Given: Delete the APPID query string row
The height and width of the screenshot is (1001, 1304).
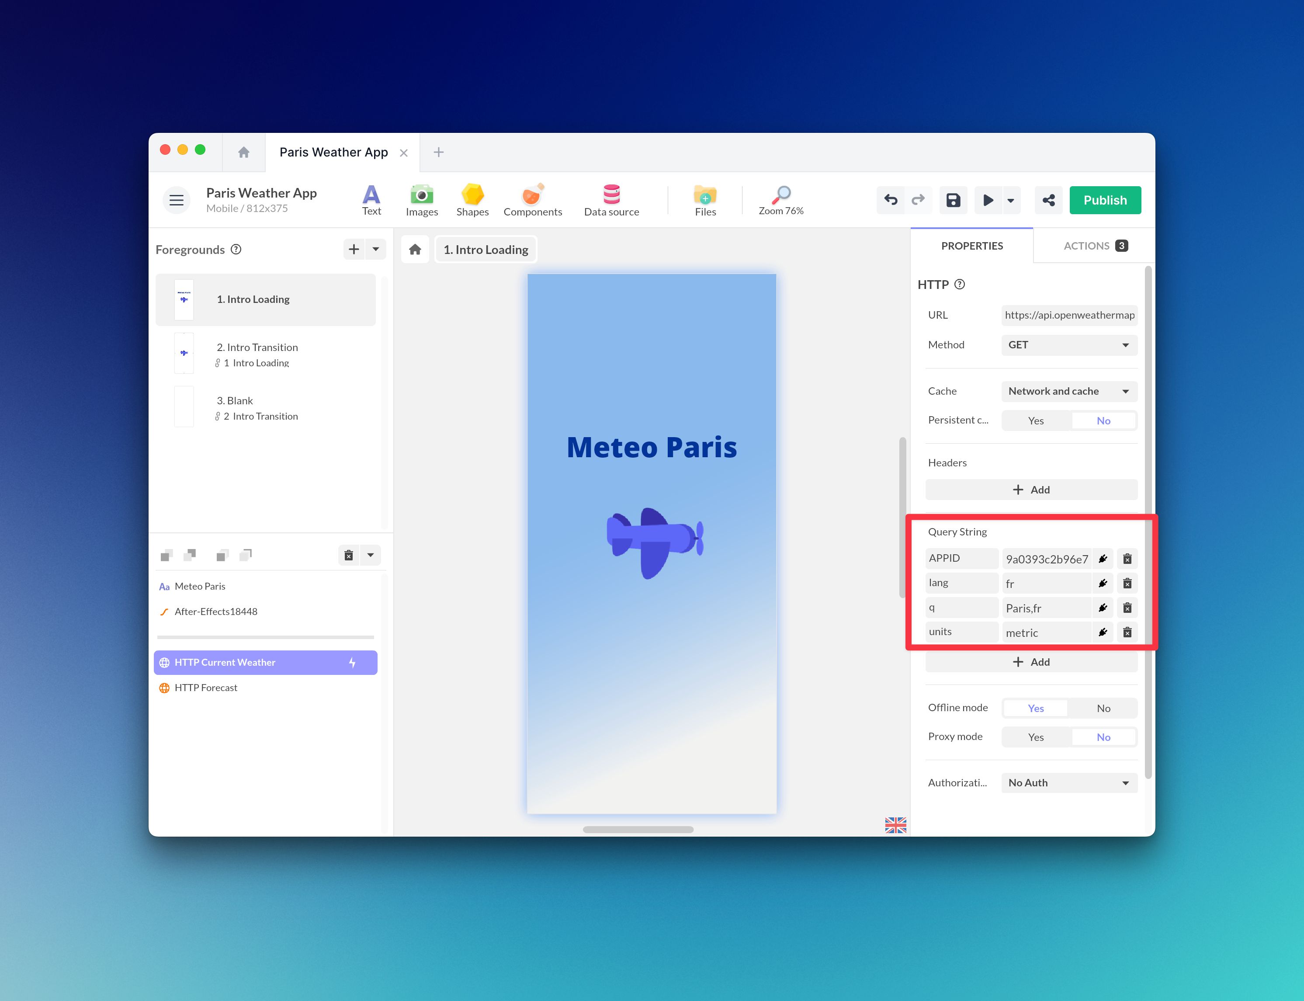Looking at the screenshot, I should (x=1127, y=559).
